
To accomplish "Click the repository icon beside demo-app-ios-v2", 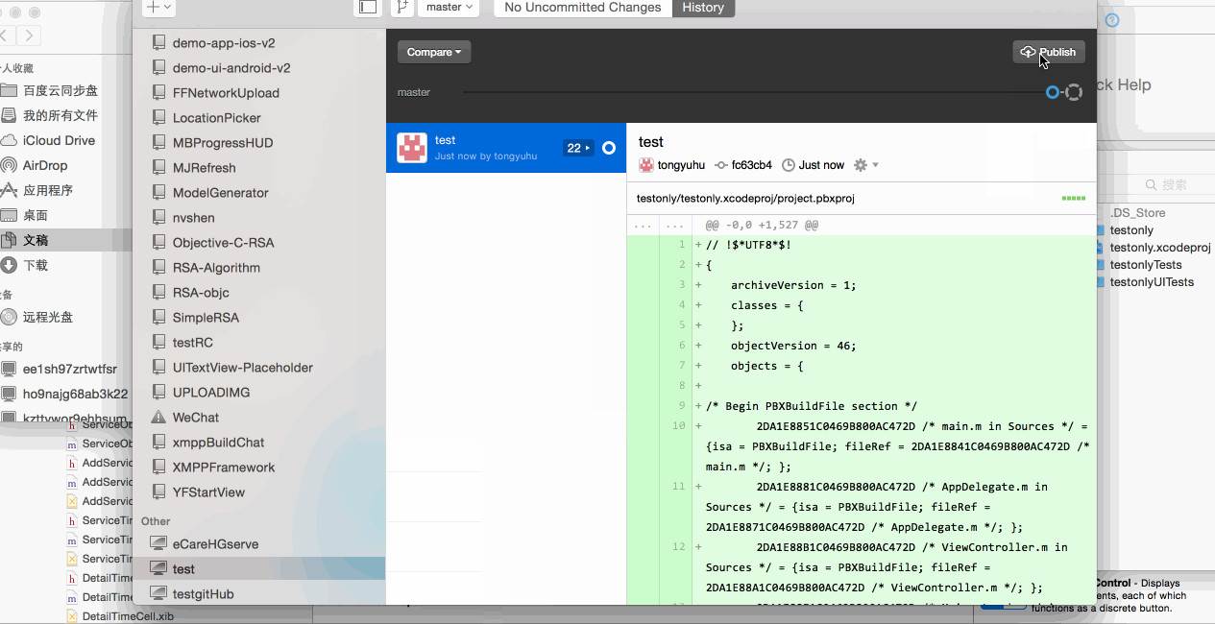I will [x=159, y=43].
